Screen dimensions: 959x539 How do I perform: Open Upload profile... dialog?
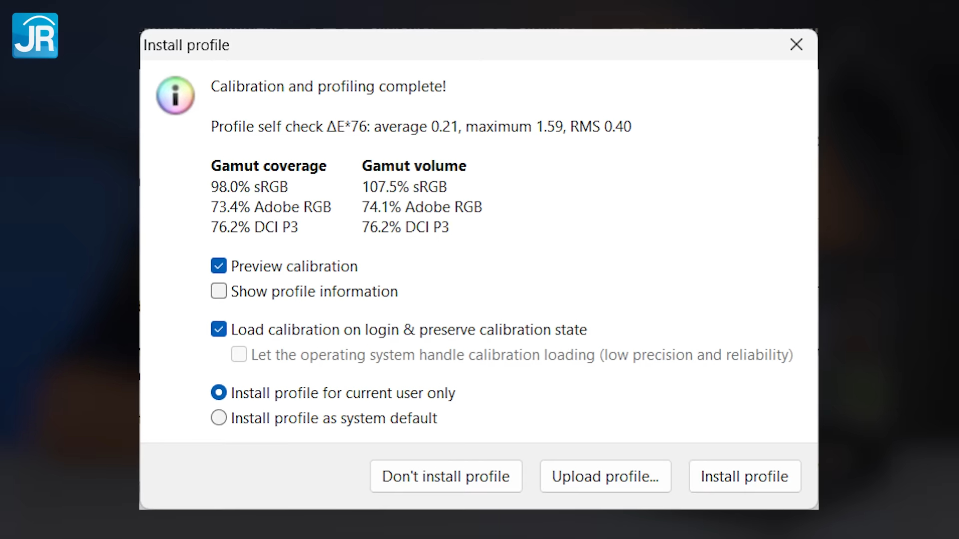tap(605, 476)
